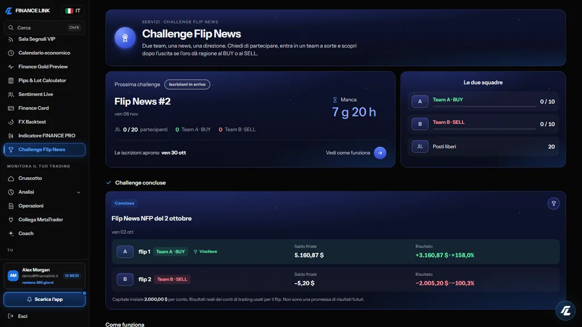Click the Finance Gold Preview pulse icon
Viewport: 582px width, 327px height.
click(11, 67)
